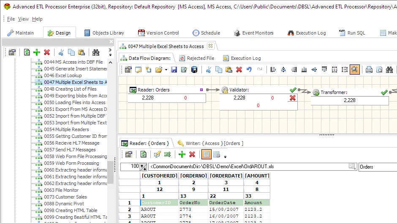
Task: Create new diagram object in diagram toolbar
Action: 148,70
